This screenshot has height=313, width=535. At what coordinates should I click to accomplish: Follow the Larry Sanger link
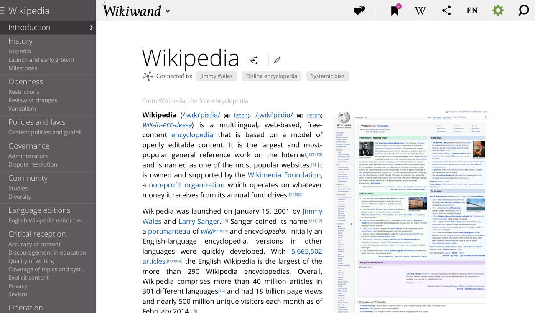pos(199,221)
